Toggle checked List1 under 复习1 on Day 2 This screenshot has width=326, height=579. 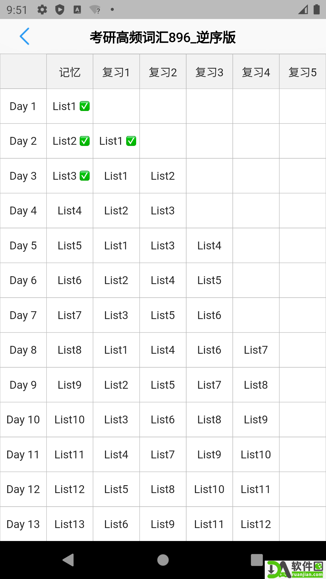click(131, 141)
